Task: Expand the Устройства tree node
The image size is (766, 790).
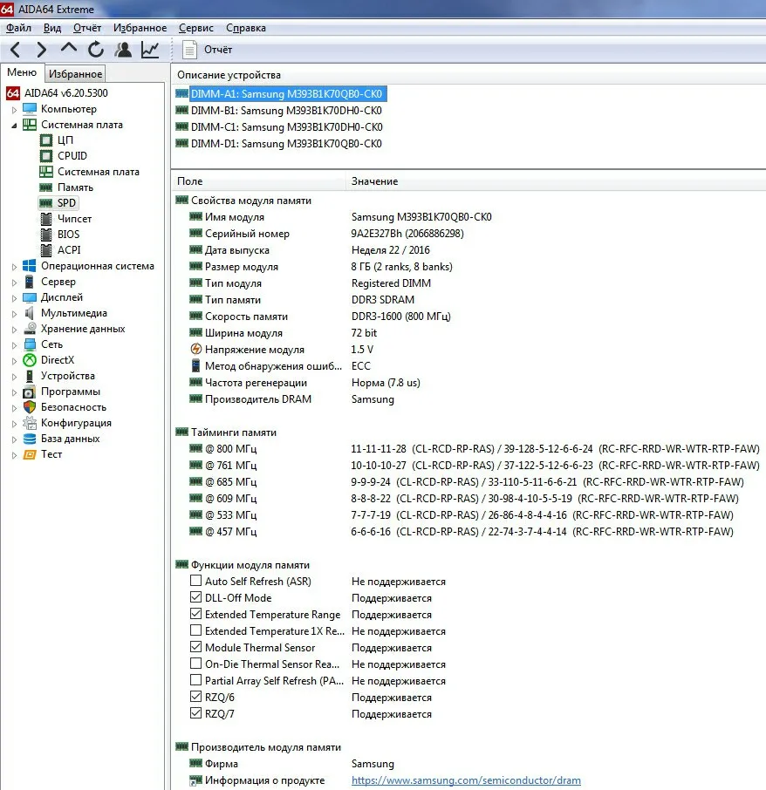Action: click(x=14, y=377)
